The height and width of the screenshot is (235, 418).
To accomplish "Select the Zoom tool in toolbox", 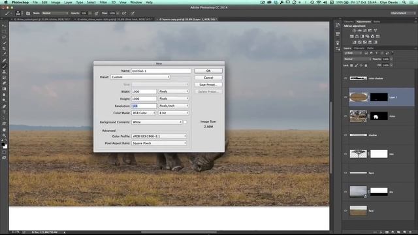I will [x=4, y=135].
